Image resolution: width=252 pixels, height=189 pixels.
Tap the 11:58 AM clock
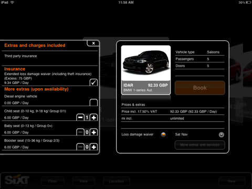click(x=126, y=3)
